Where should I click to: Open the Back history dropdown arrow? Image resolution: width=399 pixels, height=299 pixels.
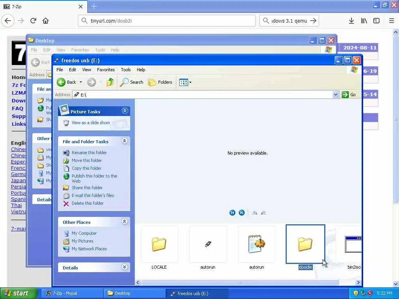pyautogui.click(x=81, y=82)
